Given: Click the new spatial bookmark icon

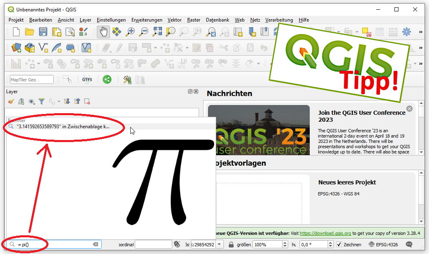Looking at the screenshot, I should 252,32.
